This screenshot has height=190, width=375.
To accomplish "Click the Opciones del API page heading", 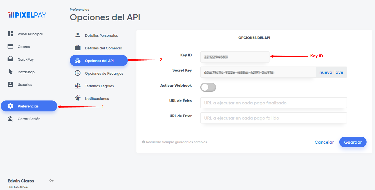I will tap(105, 17).
